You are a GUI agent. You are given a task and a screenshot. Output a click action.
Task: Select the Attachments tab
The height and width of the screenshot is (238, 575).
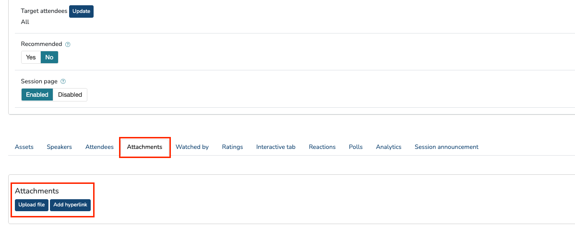coord(144,147)
